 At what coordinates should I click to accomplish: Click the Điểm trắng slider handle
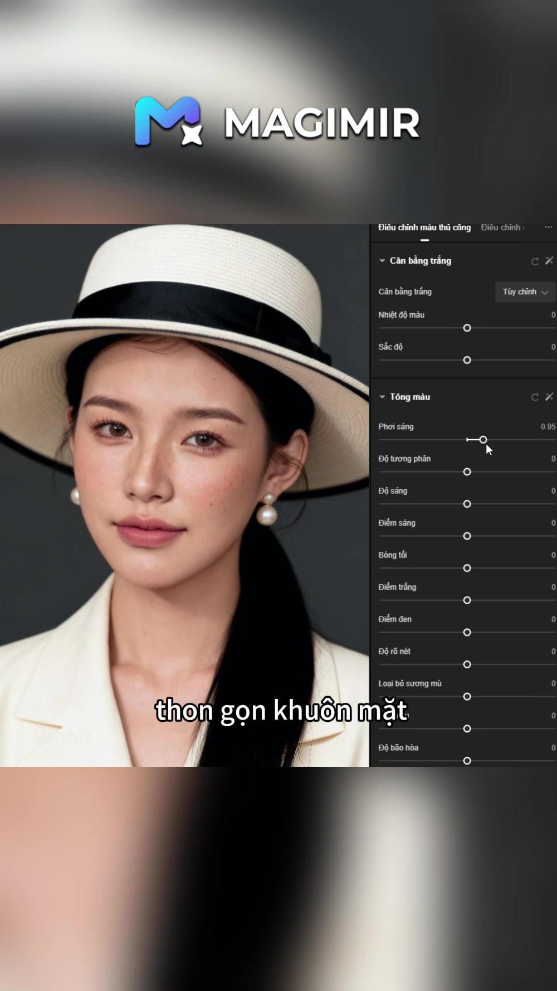(x=467, y=600)
